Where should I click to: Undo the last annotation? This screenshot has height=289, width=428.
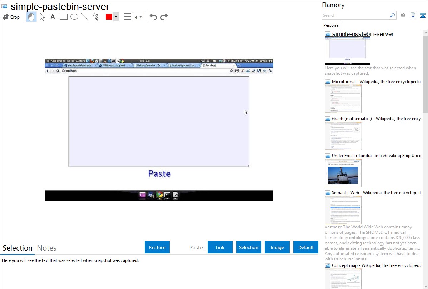(153, 17)
